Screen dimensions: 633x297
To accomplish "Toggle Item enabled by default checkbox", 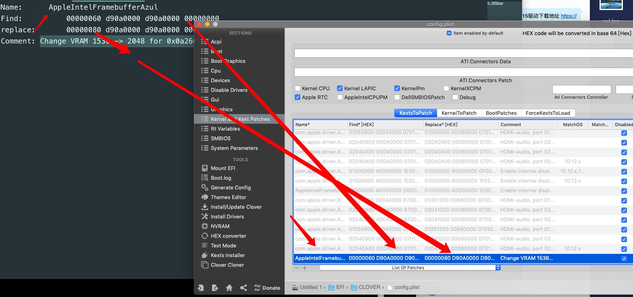I will click(449, 33).
